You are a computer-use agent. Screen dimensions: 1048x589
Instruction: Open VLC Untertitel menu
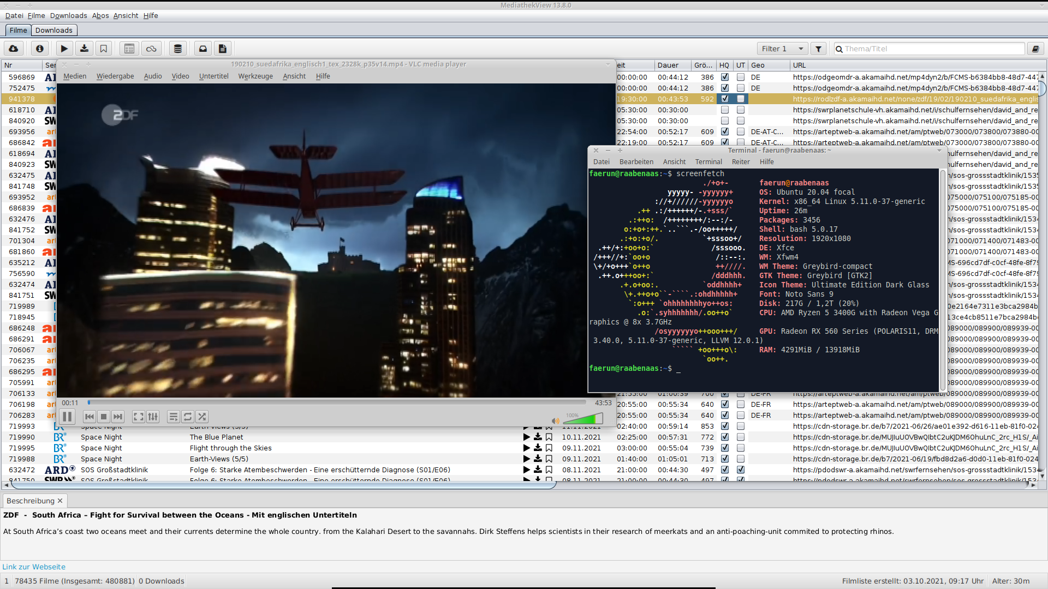(213, 76)
